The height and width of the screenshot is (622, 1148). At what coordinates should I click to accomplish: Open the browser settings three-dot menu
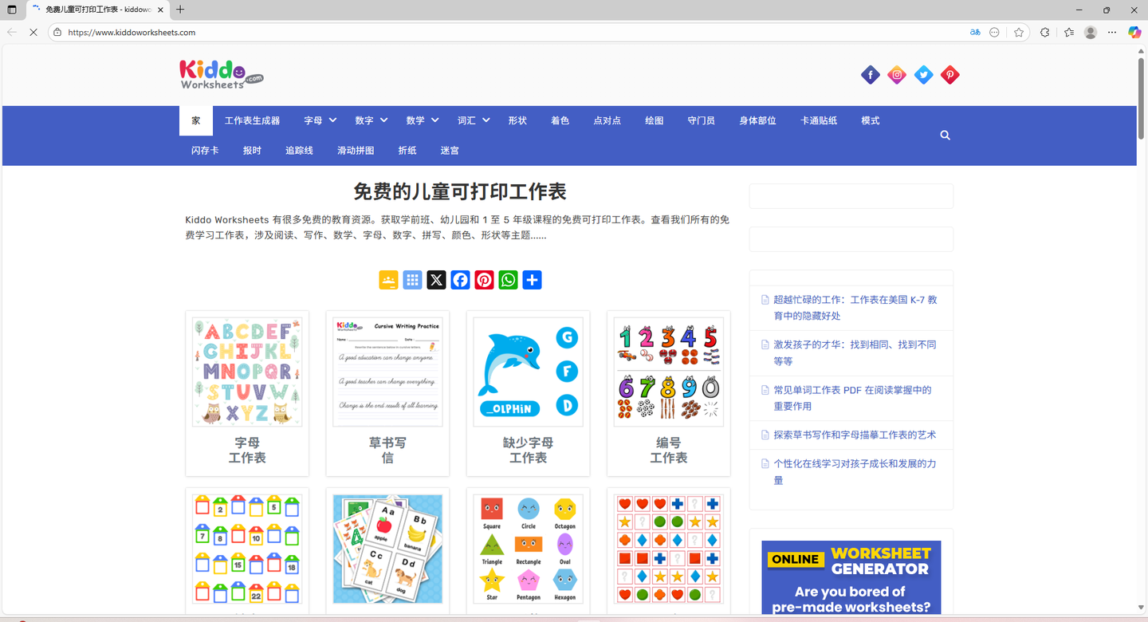click(1112, 33)
